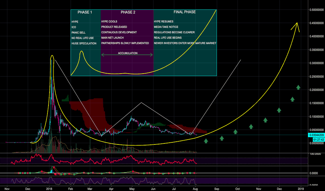Image resolution: width=325 pixels, height=191 pixels.
Task: Click the PANIC SELL text note
Action: click(x=78, y=33)
